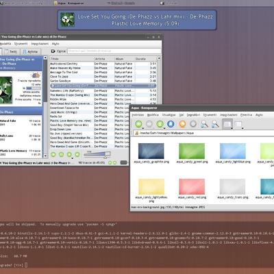The image size is (274, 274).
Task: Open the Strumenti menu in Amarok
Action: [21, 44]
